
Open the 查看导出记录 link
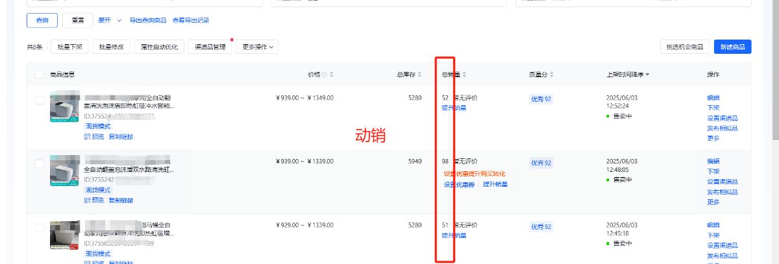191,21
